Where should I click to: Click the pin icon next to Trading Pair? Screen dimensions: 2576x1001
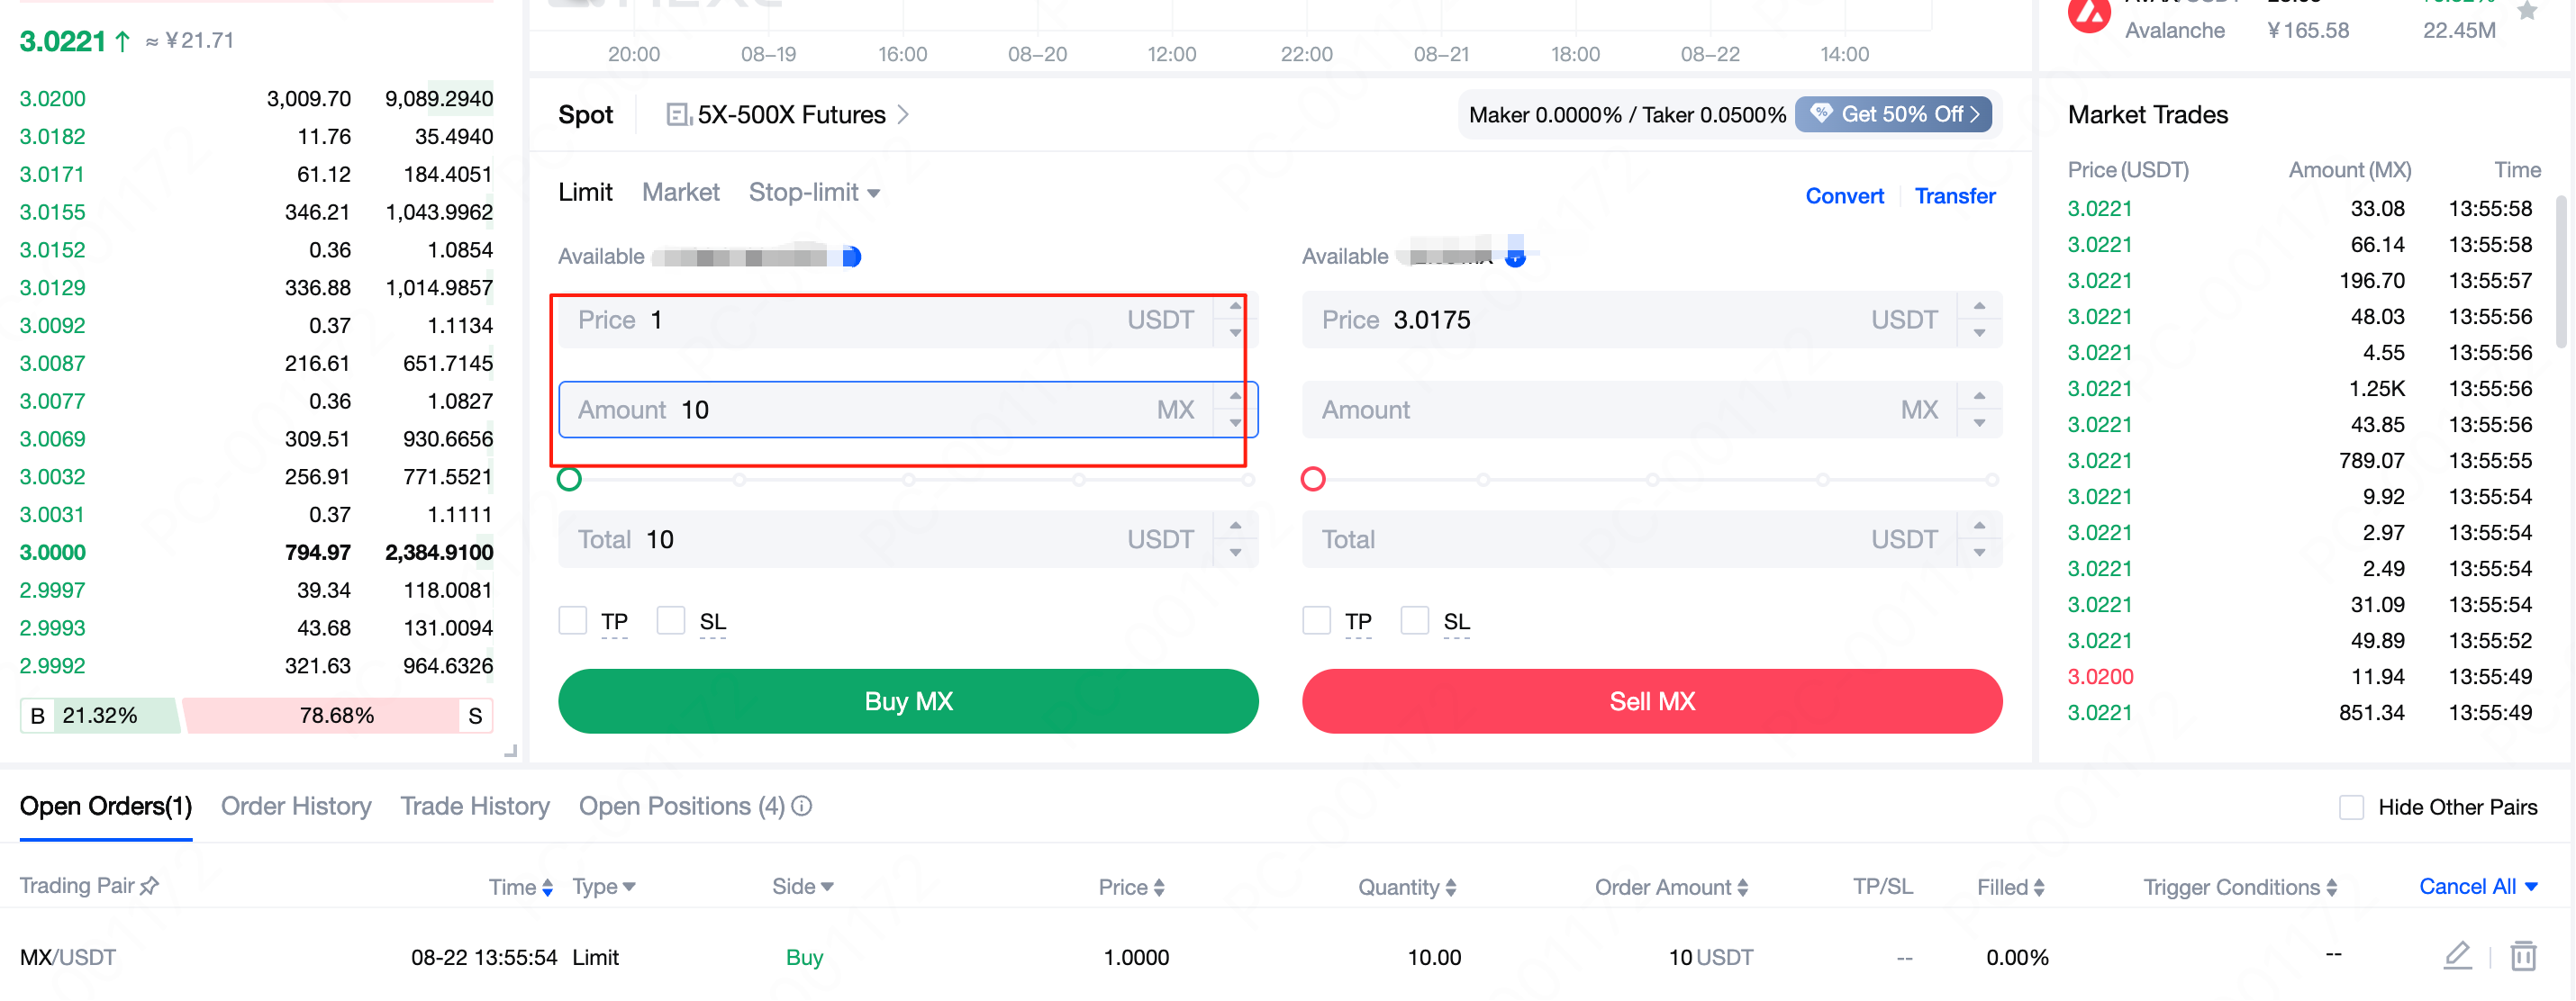[150, 886]
